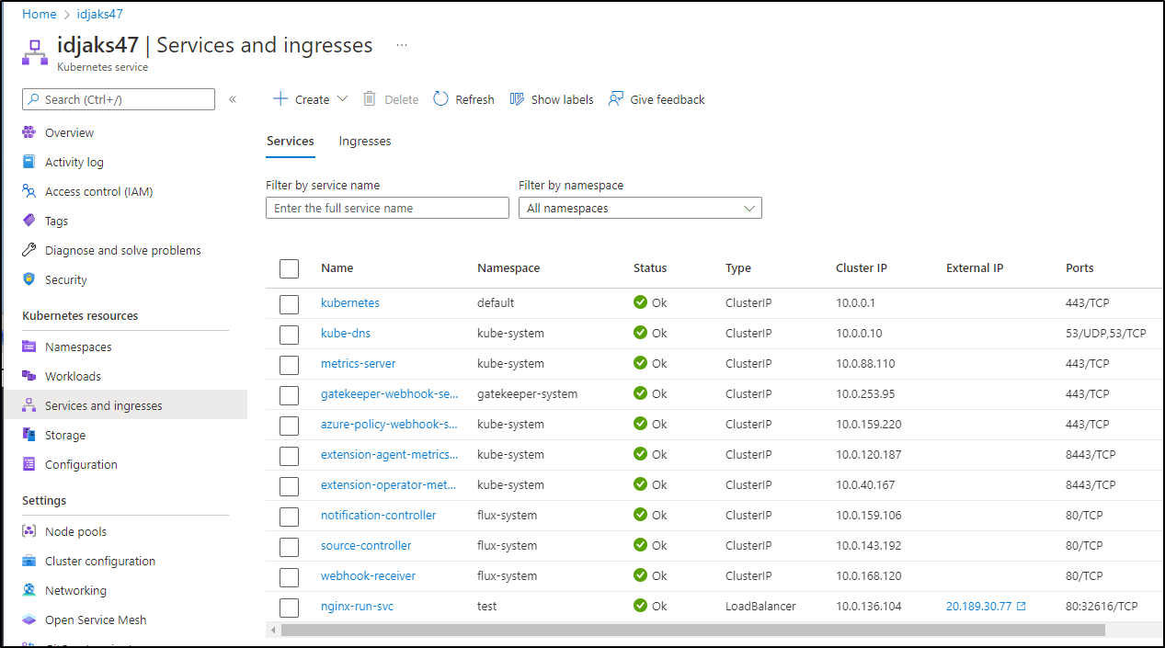1165x648 pixels.
Task: Click the Node pools icon
Action: point(29,531)
